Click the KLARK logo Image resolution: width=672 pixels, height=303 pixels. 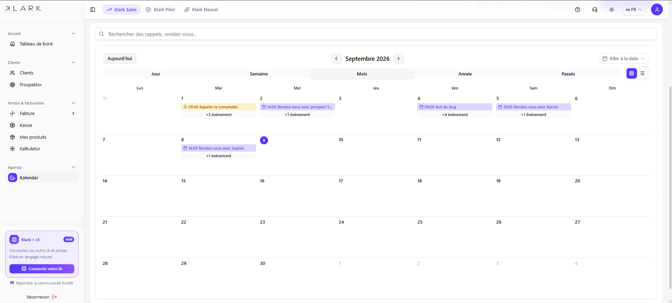pos(23,8)
